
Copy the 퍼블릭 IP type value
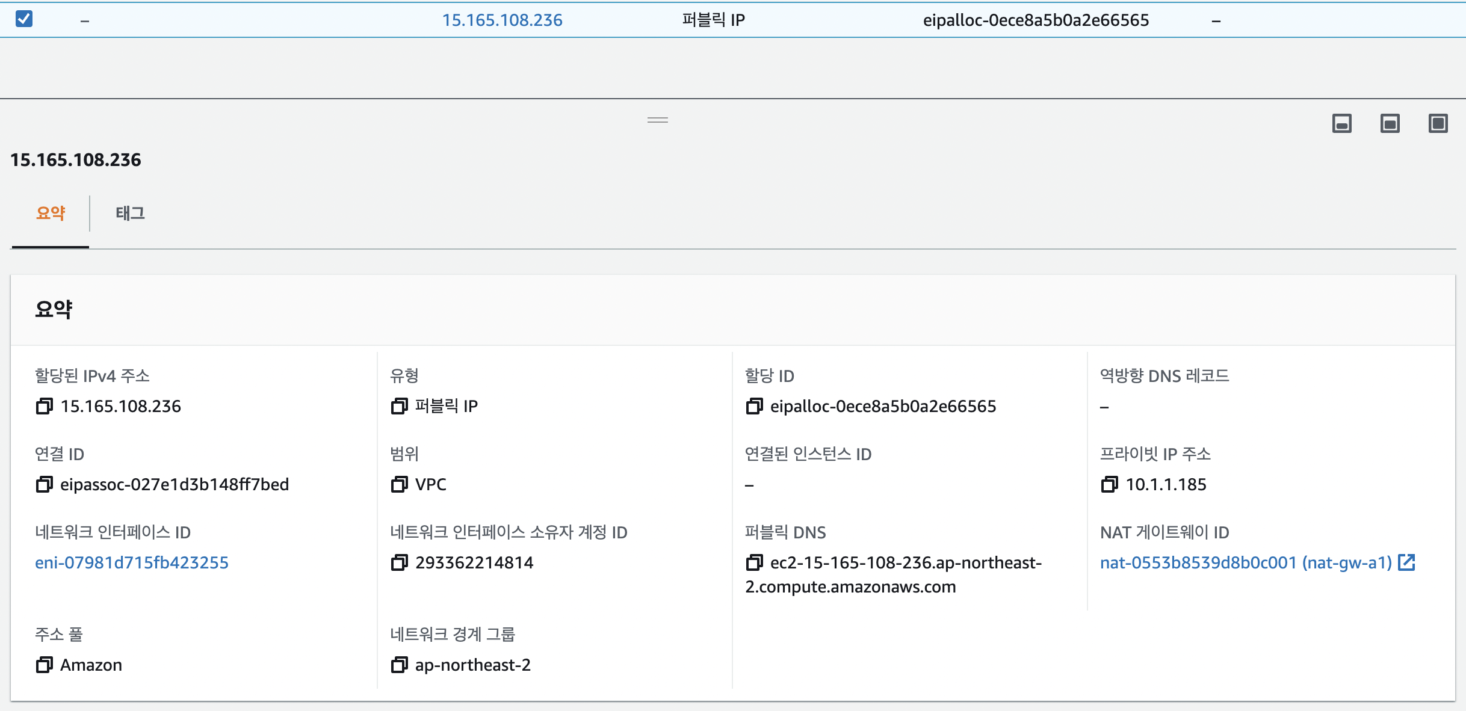pyautogui.click(x=399, y=407)
